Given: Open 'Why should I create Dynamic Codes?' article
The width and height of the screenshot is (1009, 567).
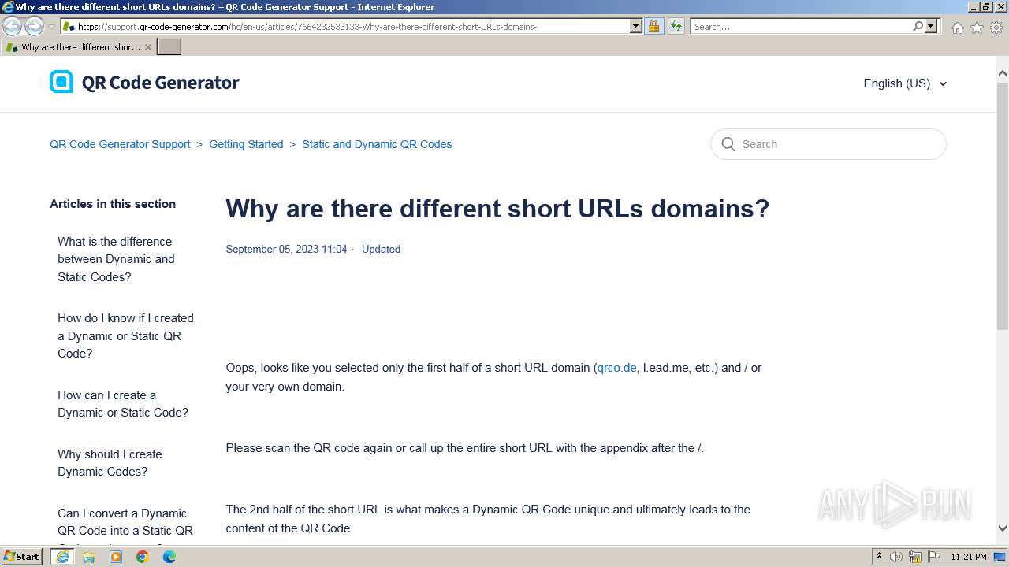Looking at the screenshot, I should point(110,463).
